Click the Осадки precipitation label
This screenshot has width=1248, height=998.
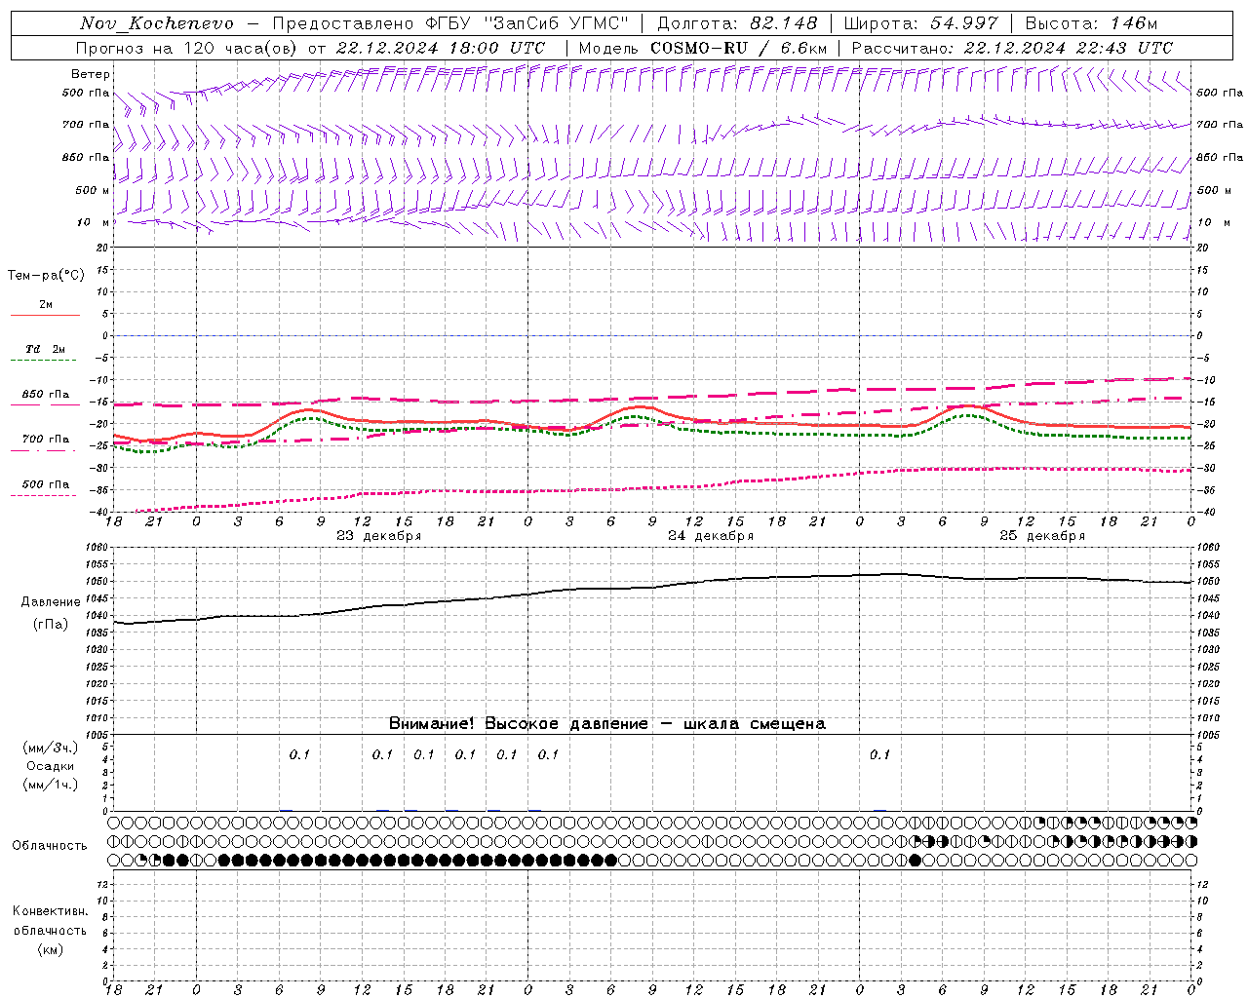click(51, 766)
